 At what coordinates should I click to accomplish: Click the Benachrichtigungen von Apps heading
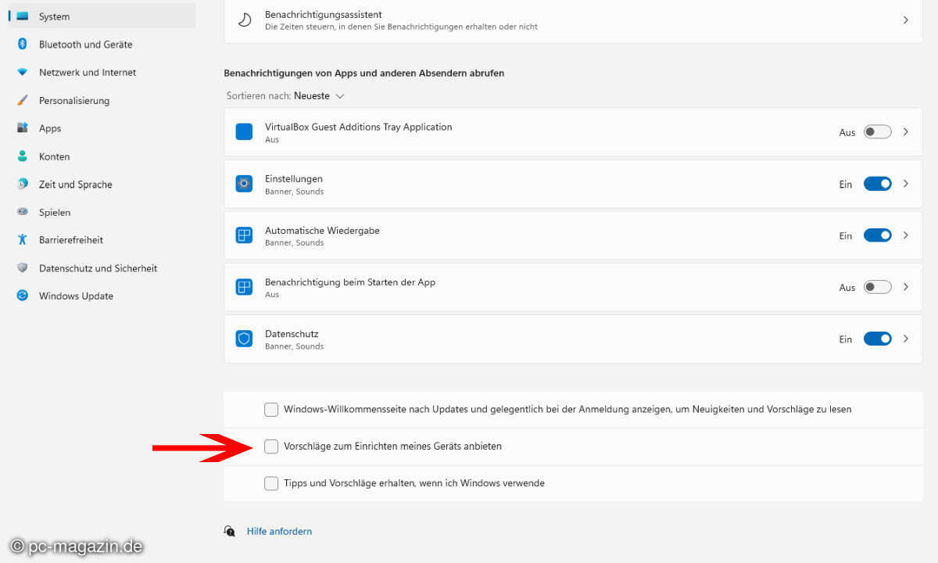pyautogui.click(x=364, y=73)
